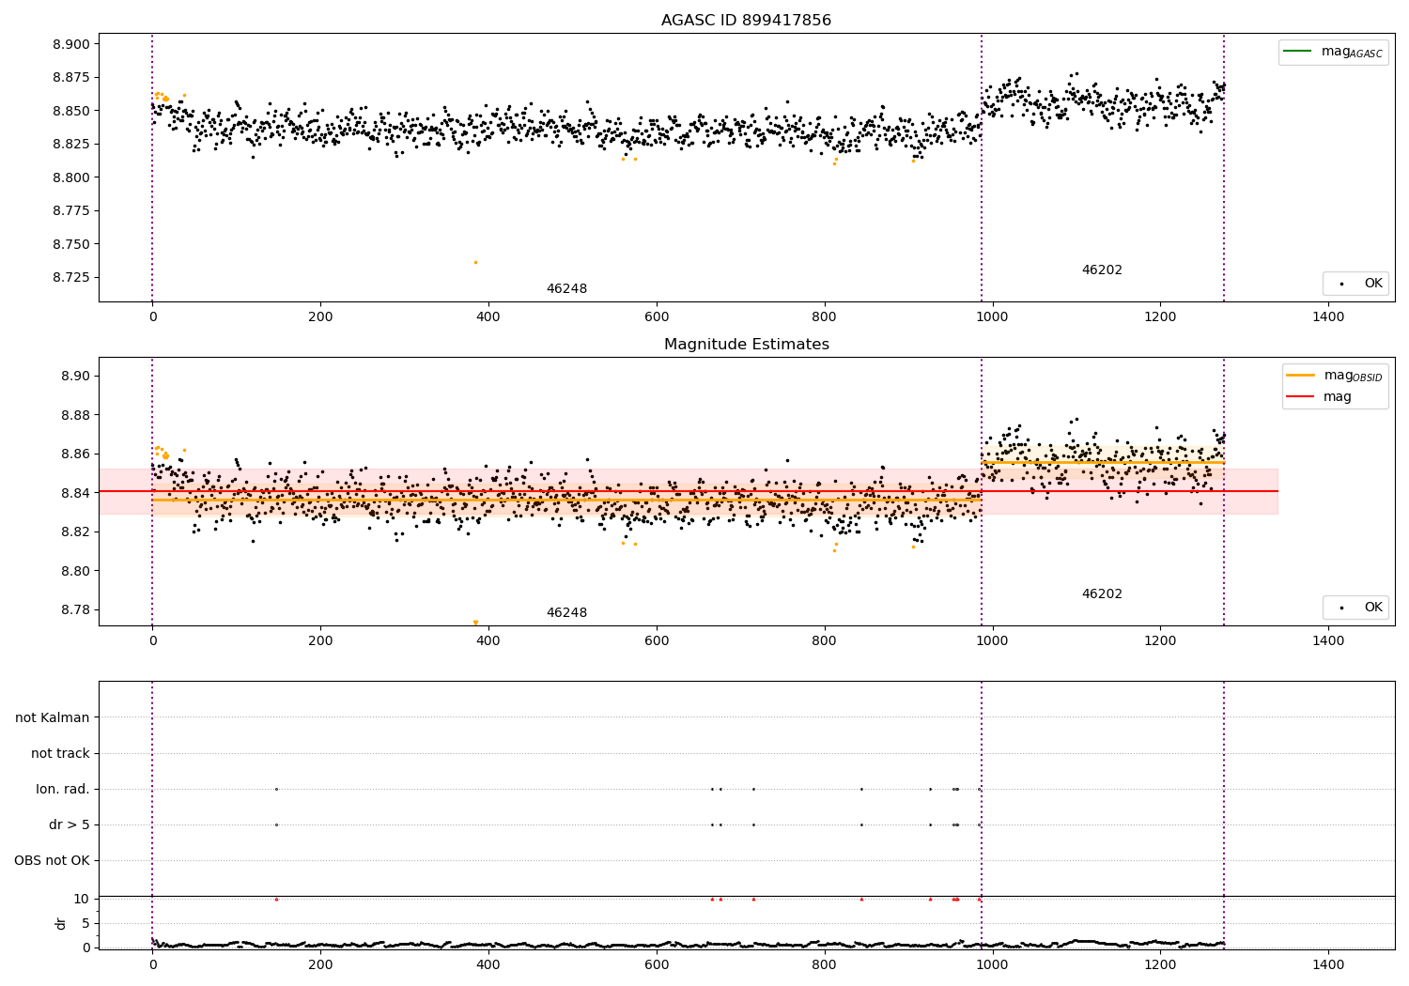The image size is (1409, 986).
Task: Click the 'Ion. rad.' row label
Action: [63, 790]
